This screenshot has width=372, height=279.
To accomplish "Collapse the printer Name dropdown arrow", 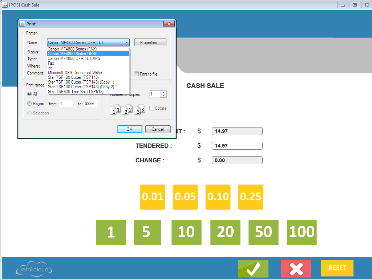I will (127, 43).
